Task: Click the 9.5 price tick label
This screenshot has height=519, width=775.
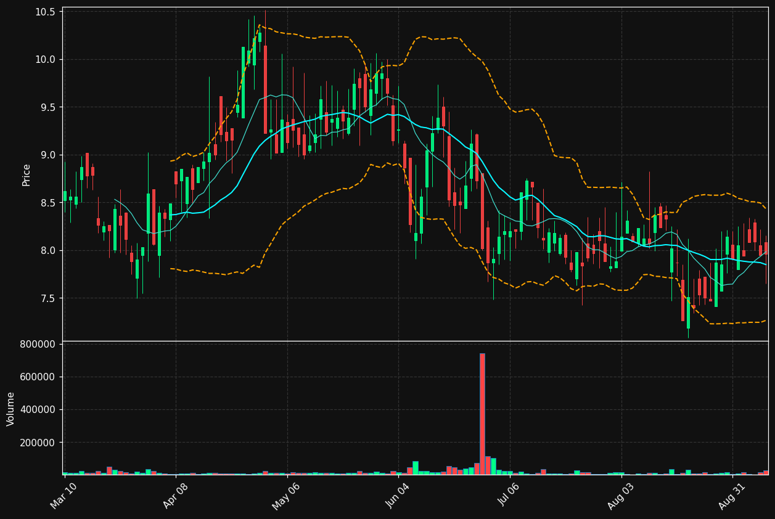Action: click(47, 107)
